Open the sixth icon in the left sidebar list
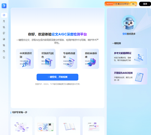Viewport: 151px width, 135px height. click(4, 45)
